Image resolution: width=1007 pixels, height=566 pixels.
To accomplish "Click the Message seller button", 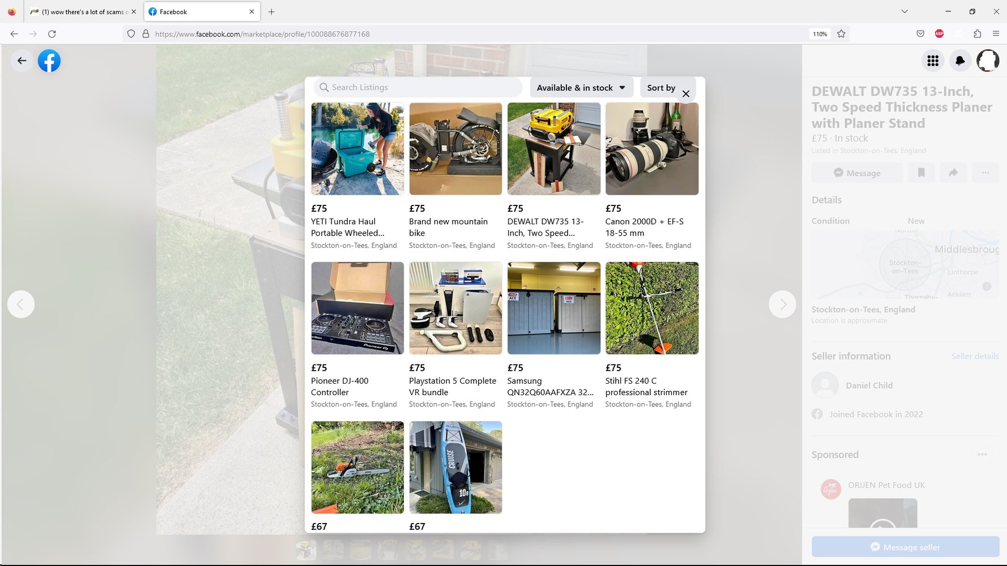I will pyautogui.click(x=905, y=547).
